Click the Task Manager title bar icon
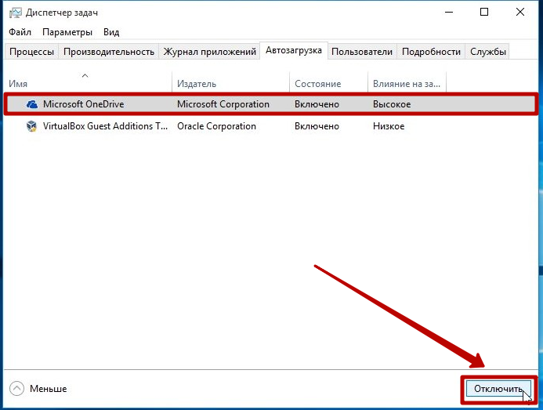 [16, 13]
